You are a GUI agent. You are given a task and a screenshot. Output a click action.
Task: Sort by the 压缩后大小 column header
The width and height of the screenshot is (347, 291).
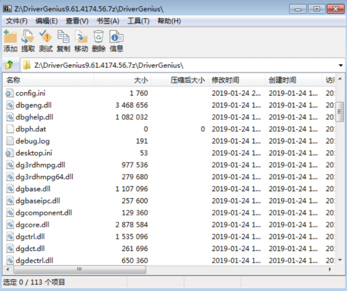(180, 80)
